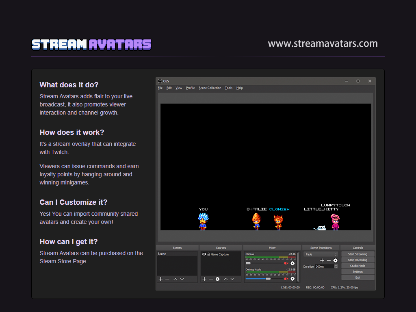
Task: Move the source up with the Sources up arrow
Action: 226,279
